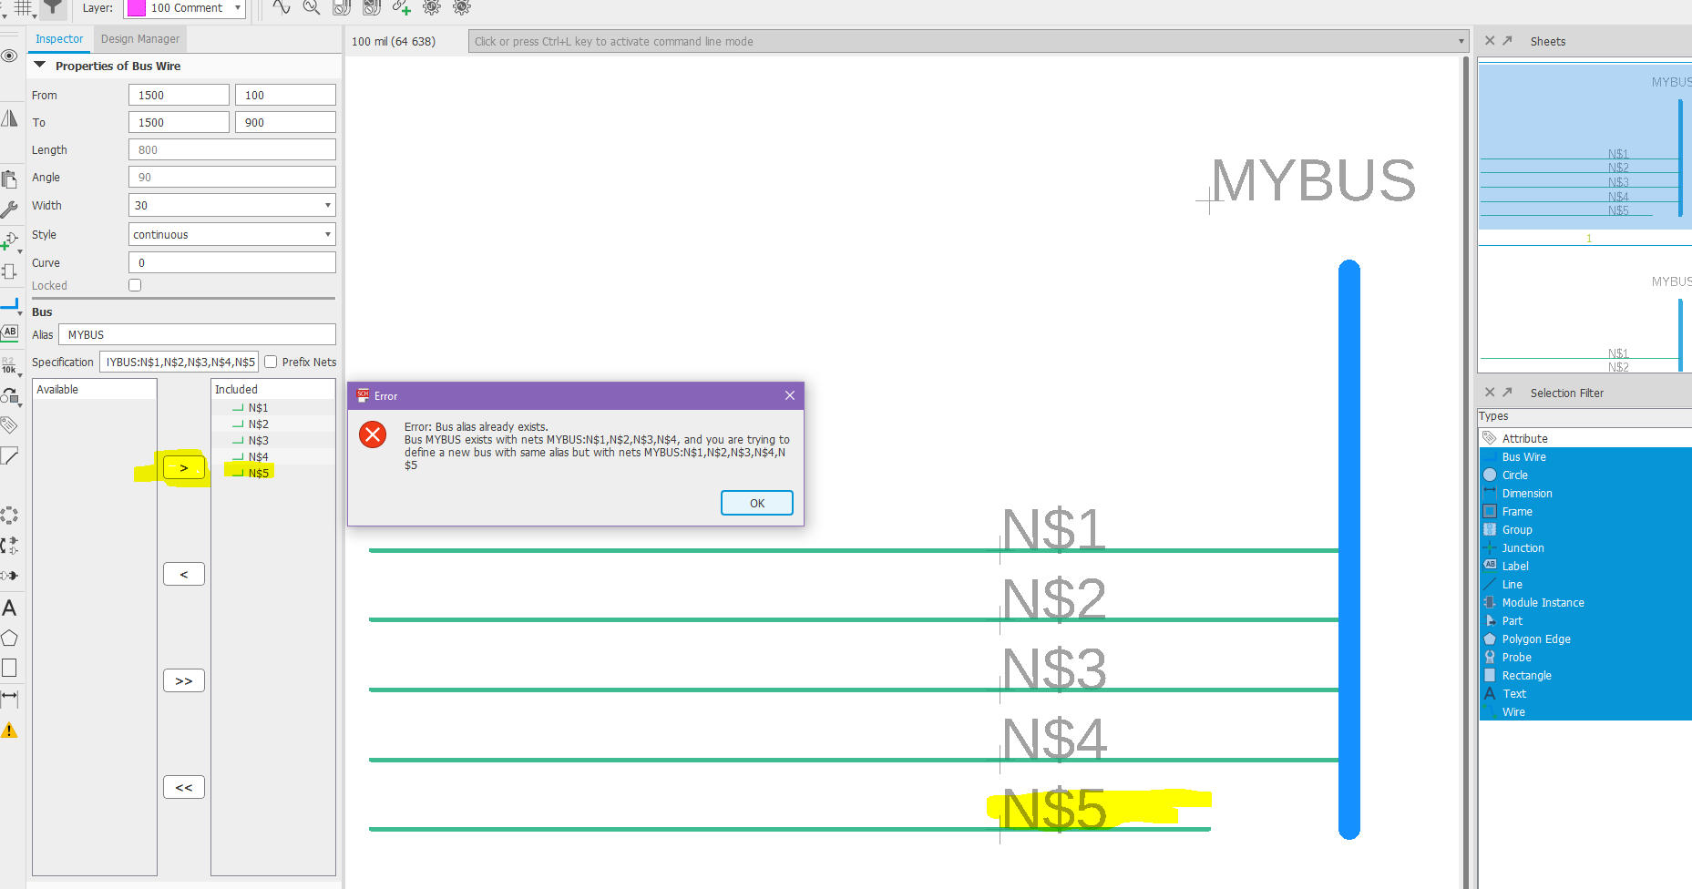Select the Label AB tool

click(10, 332)
